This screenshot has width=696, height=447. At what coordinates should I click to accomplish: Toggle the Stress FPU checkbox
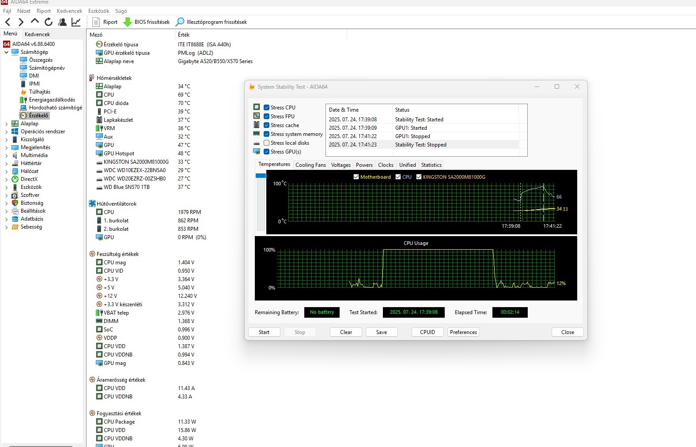[x=267, y=116]
